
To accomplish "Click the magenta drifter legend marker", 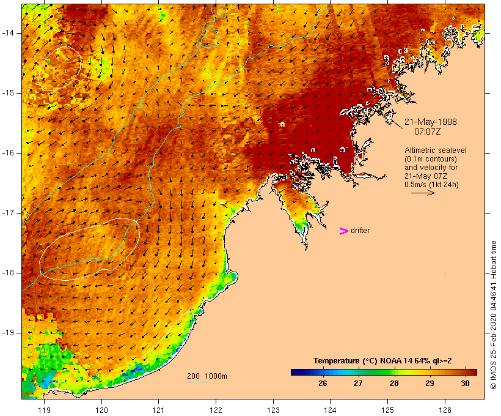I will pos(344,231).
